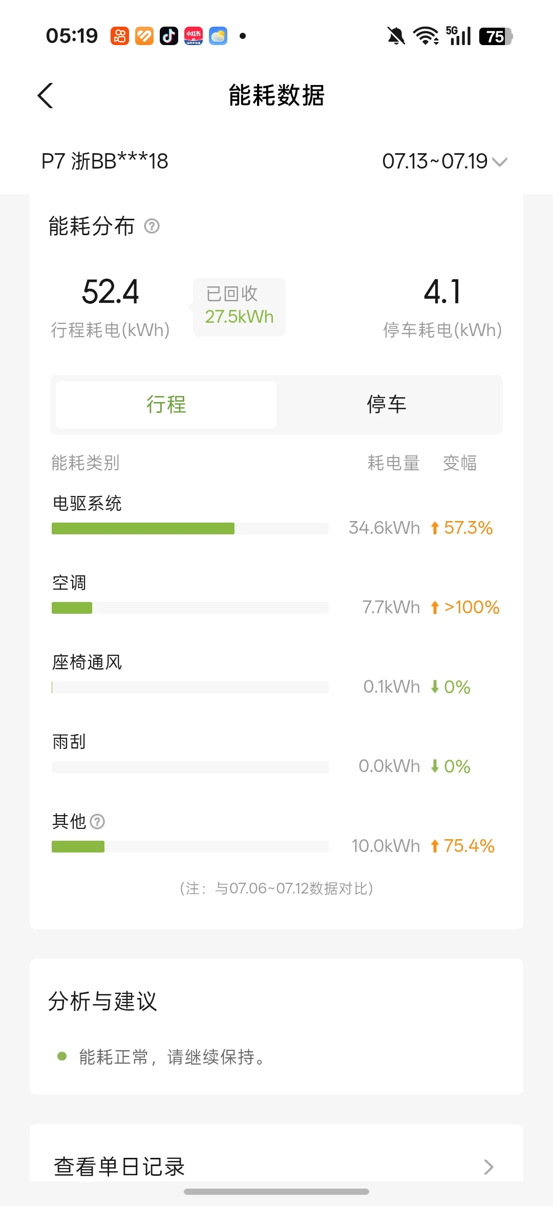Tap the 52.4 行程耗电 value
This screenshot has width=553, height=1206.
tap(110, 292)
